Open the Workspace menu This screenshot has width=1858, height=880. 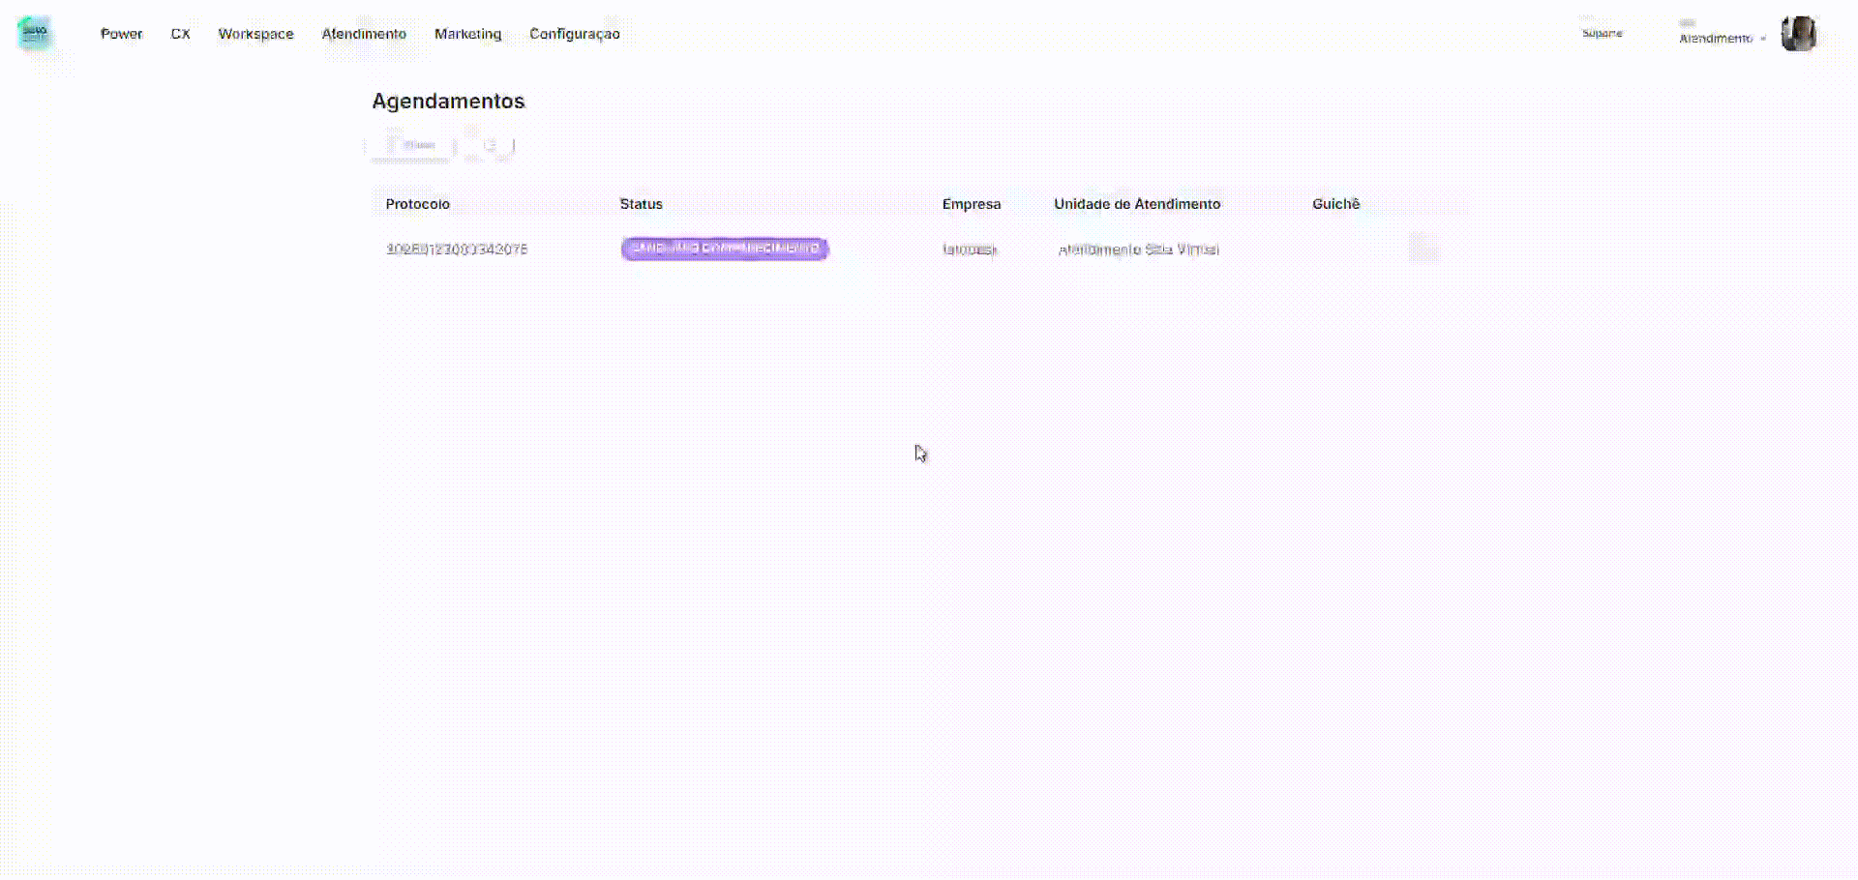pos(255,34)
